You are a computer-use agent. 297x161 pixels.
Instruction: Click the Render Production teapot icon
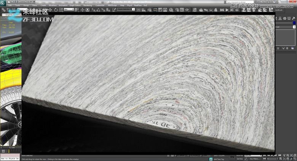point(187,10)
